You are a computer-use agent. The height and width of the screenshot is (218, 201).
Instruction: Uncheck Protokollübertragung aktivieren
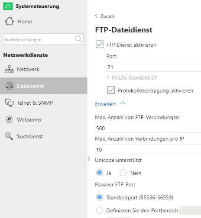click(111, 90)
